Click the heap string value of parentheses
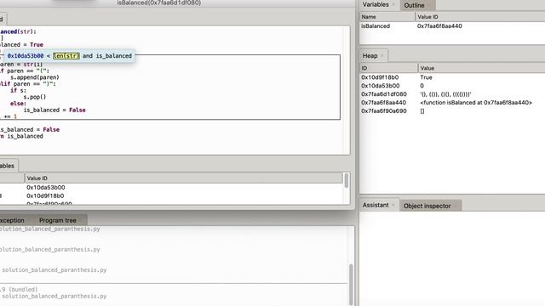The height and width of the screenshot is (306, 545). tap(445, 94)
